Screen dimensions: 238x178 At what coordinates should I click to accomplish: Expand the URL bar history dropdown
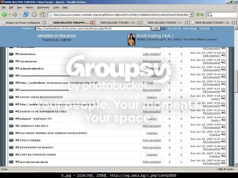(x=192, y=15)
